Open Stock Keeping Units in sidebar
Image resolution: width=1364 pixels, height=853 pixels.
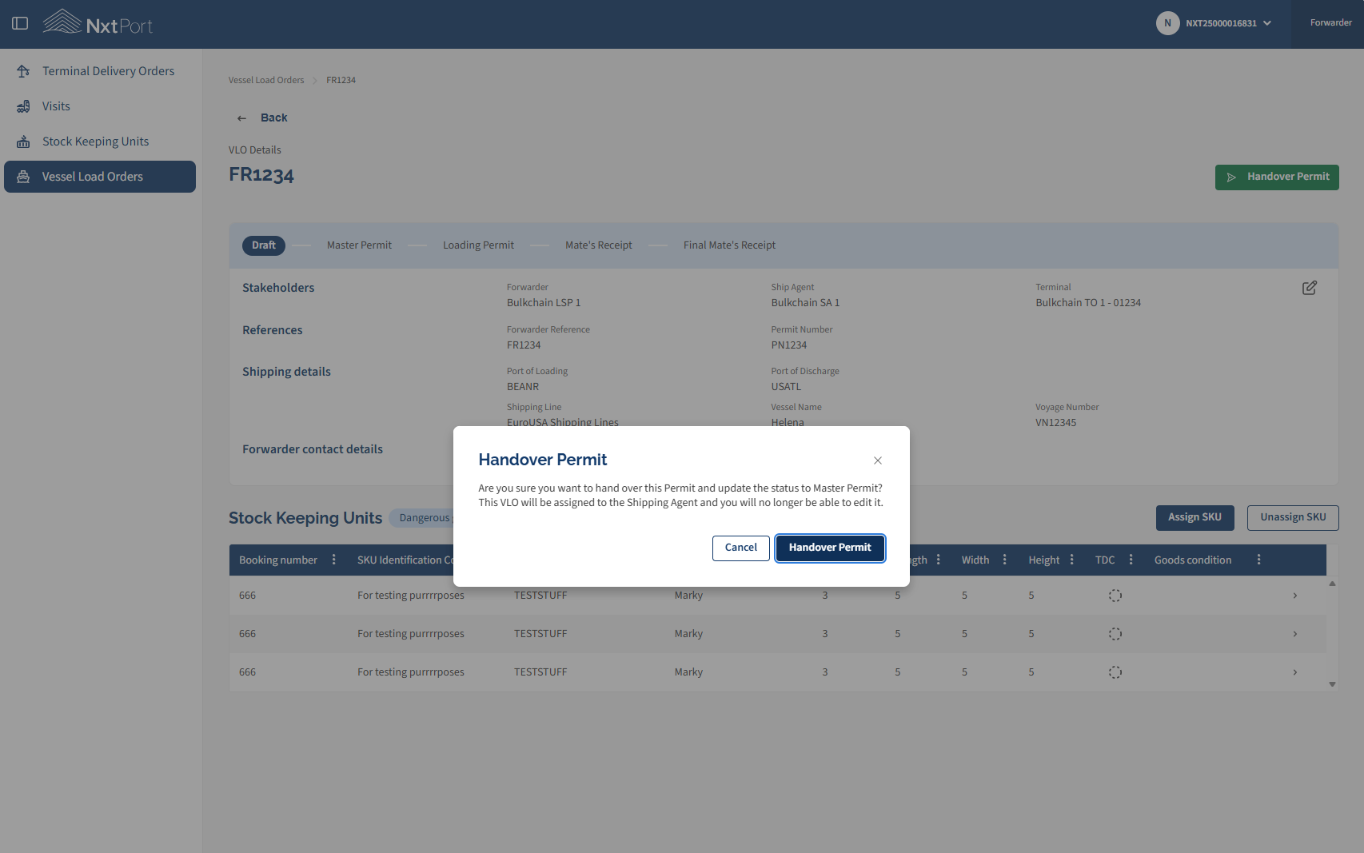coord(100,142)
